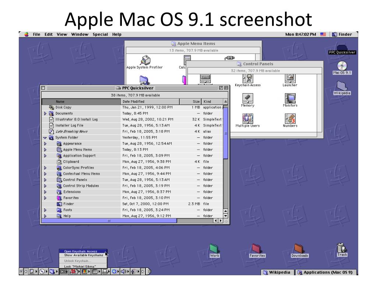Open the Help menu
Viewport: 377px width, 283px height.
coord(117,34)
